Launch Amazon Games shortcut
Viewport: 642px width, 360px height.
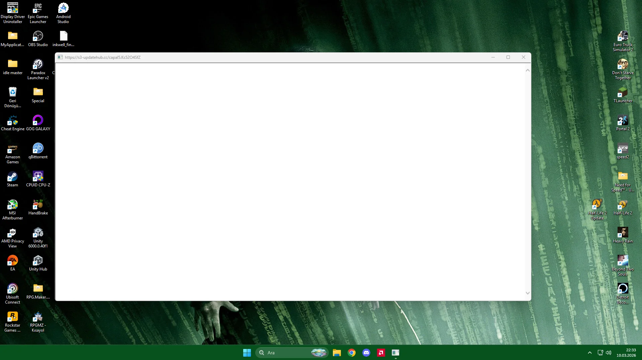(x=13, y=153)
